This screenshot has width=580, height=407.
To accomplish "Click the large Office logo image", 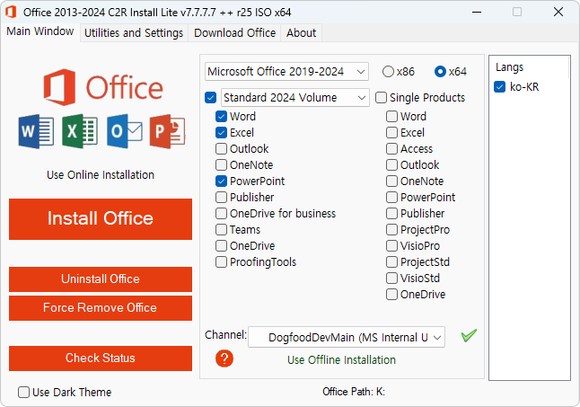I will pyautogui.click(x=103, y=87).
